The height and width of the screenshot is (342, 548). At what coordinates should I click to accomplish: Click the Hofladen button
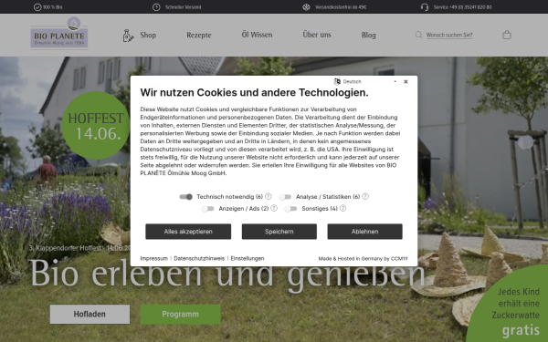coord(90,314)
